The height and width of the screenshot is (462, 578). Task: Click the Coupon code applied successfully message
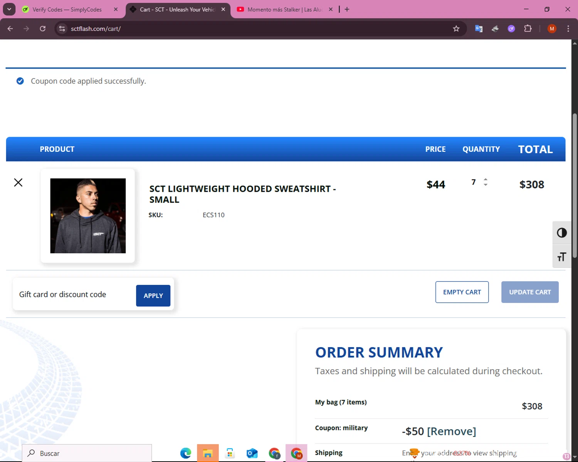(88, 81)
